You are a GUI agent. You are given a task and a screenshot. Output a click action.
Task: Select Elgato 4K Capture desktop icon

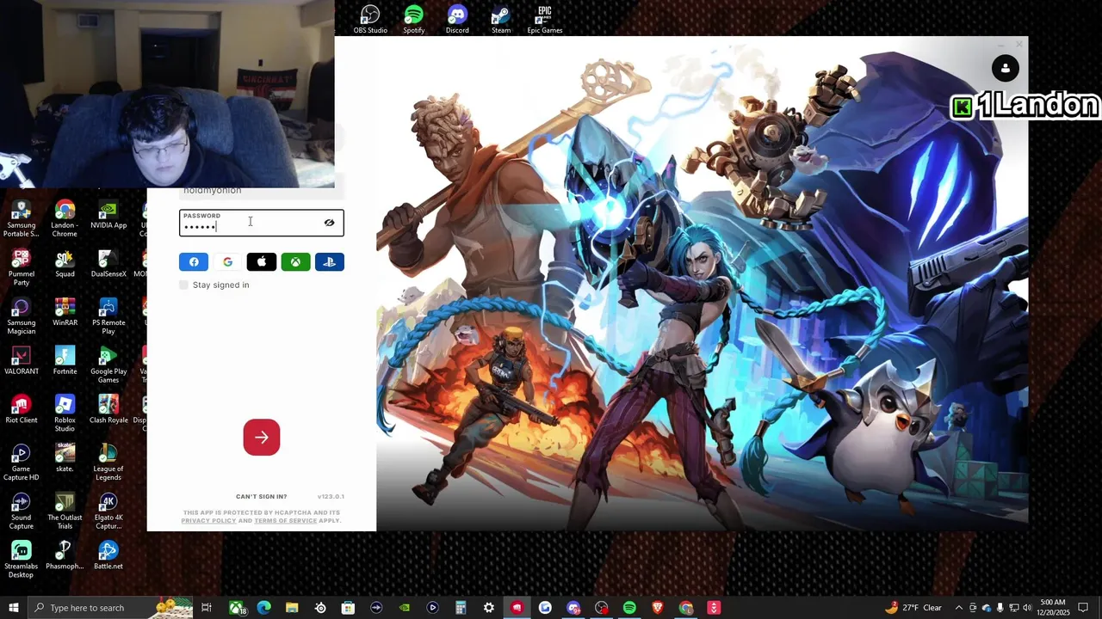point(108,512)
